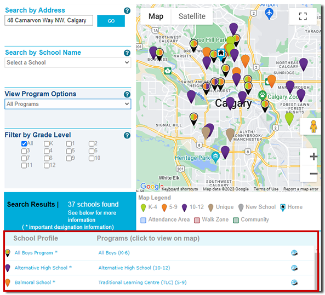Check the grade 7 checkbox
Viewport: 325px width, 295px height.
click(x=24, y=159)
